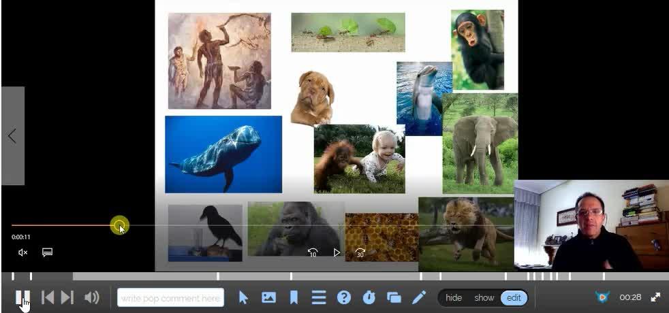Click the 00:28 time display
Image resolution: width=669 pixels, height=313 pixels.
630,297
